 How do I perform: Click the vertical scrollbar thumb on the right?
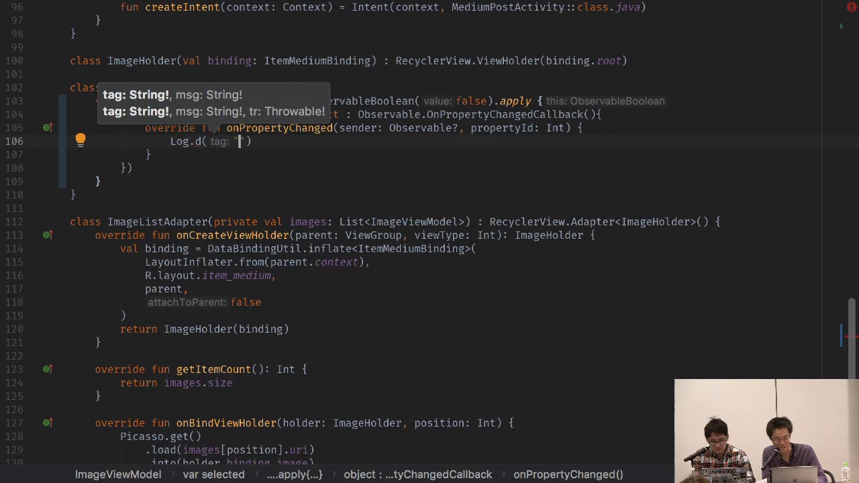[852, 339]
